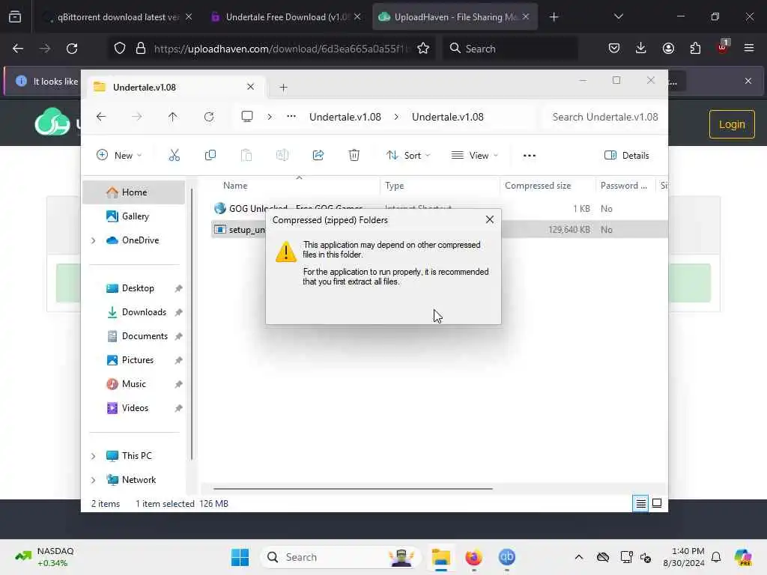Open the View dropdown in Explorer
The height and width of the screenshot is (575, 767).
click(474, 156)
